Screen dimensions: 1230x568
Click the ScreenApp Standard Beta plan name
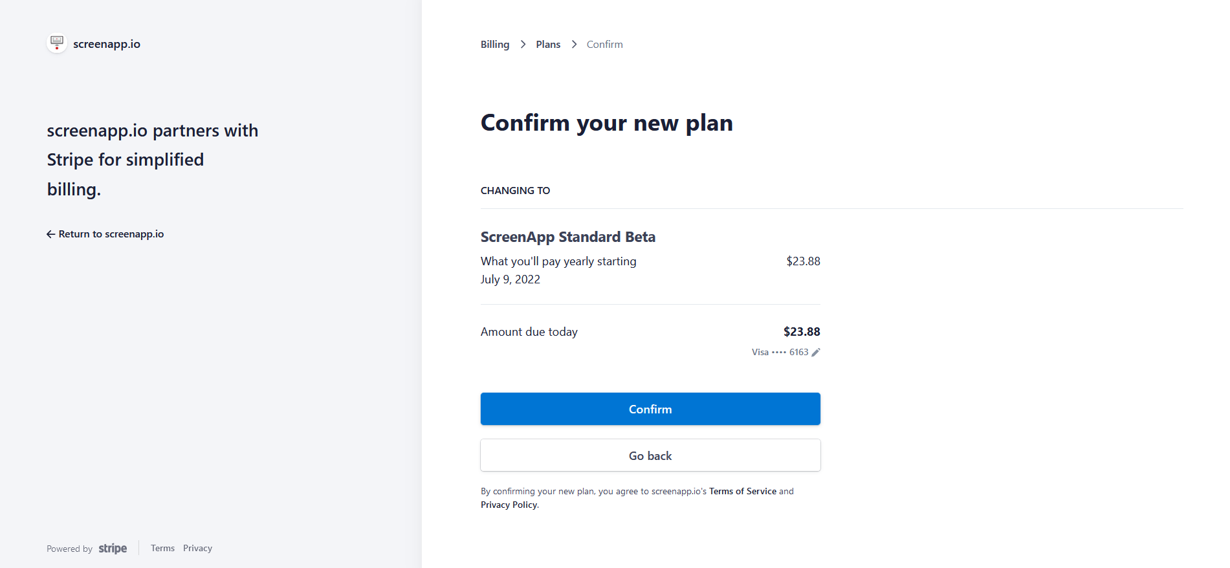[567, 237]
